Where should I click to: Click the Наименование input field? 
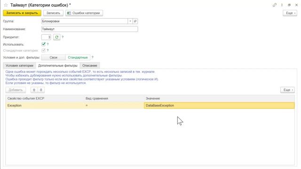90,29
